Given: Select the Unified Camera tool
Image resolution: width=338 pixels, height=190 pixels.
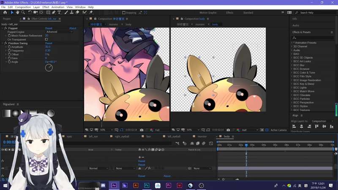Looking at the screenshot, I should pos(35,13).
